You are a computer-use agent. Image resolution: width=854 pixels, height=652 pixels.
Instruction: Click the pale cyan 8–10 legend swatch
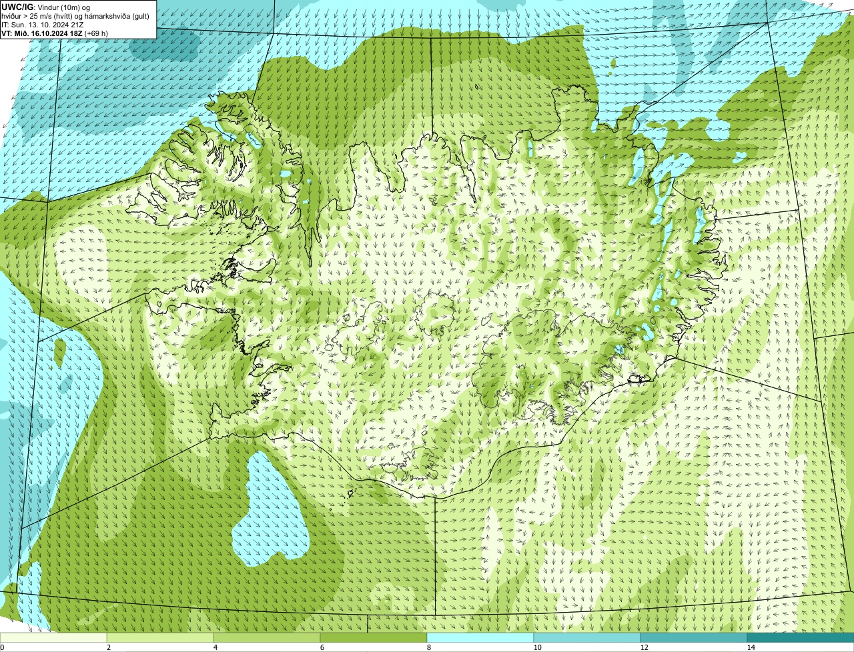click(x=480, y=637)
